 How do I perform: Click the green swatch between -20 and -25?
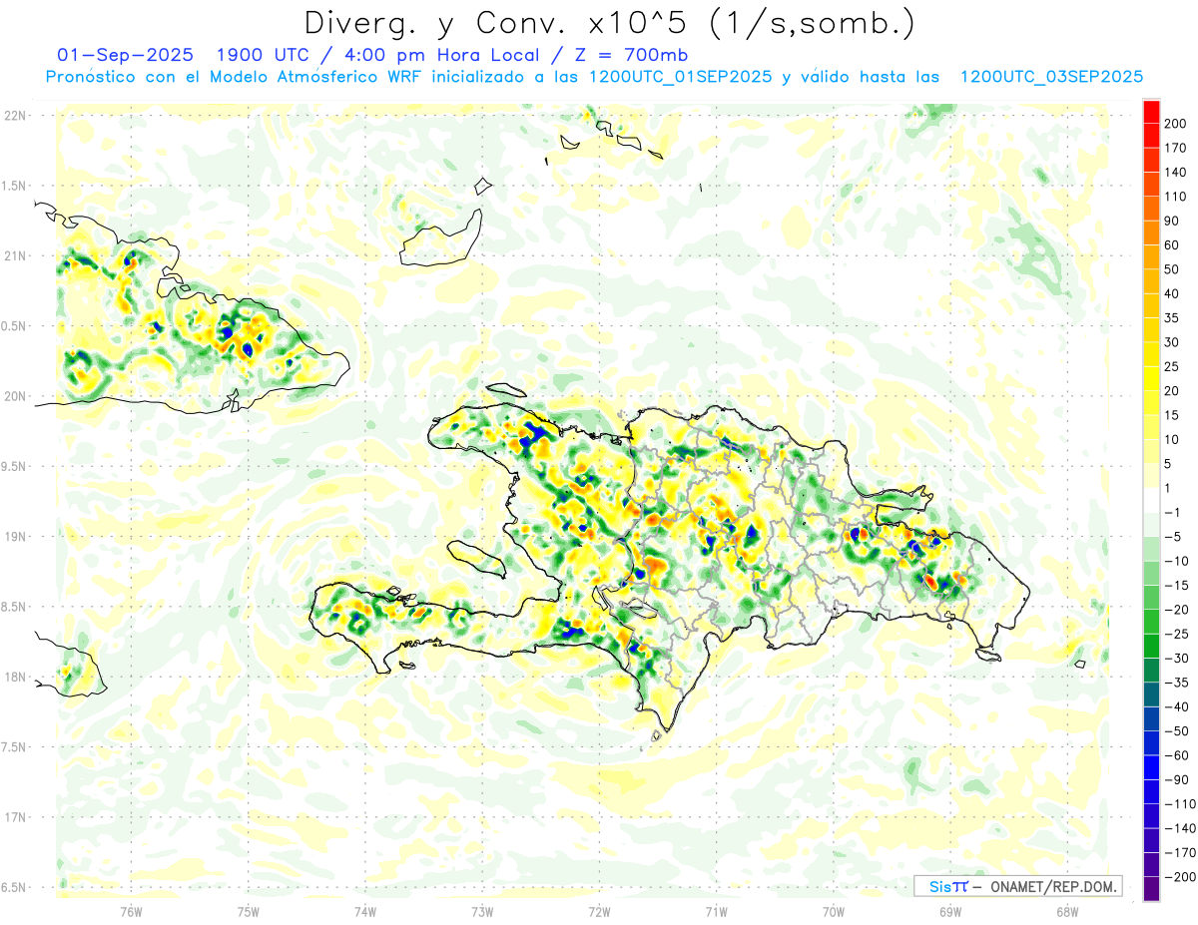1152,622
